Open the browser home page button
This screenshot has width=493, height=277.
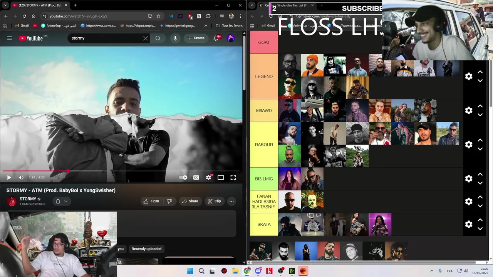(34, 16)
